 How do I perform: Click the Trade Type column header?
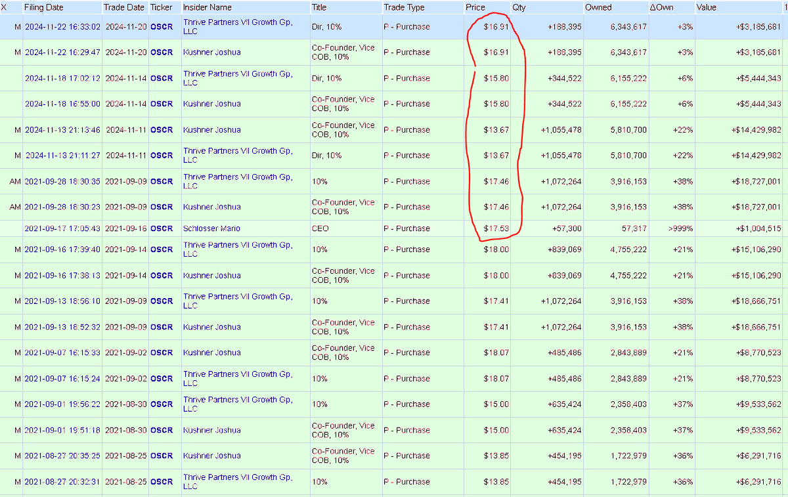(404, 8)
